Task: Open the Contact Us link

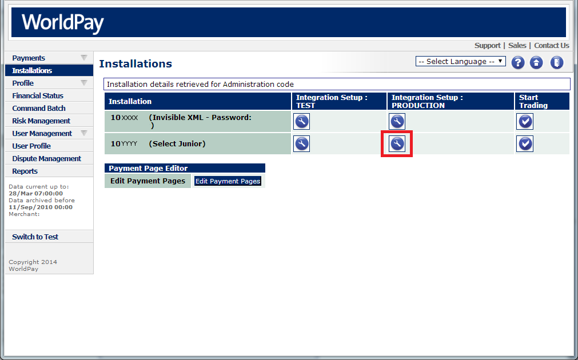Action: (552, 45)
